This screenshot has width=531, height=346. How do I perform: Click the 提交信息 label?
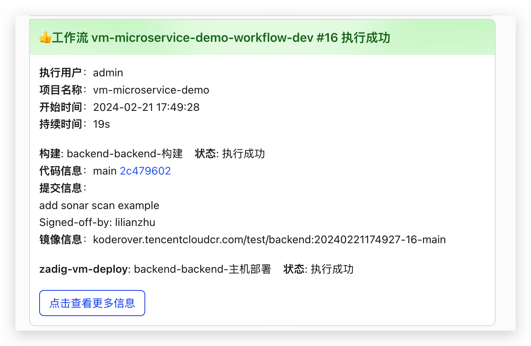tap(60, 188)
